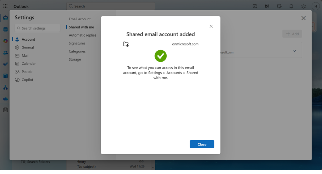
Task: Open the Word app in left rail
Action: pos(6,76)
